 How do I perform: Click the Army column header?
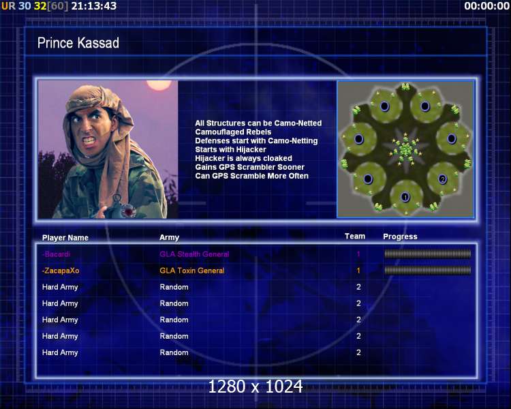tap(169, 237)
